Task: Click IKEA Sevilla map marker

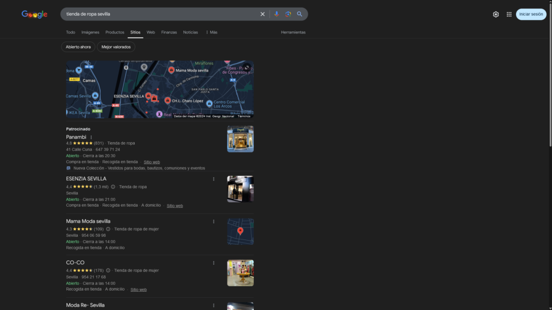Action: pyautogui.click(x=67, y=112)
